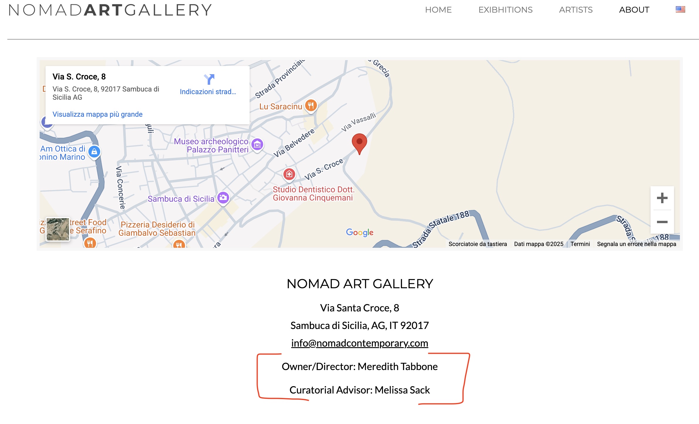Click the directions arrow icon
Screen dimensions: 699x424
pos(209,79)
